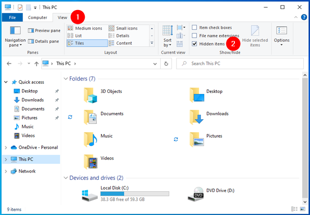Open the File menu
This screenshot has height=215, width=310.
click(x=12, y=18)
